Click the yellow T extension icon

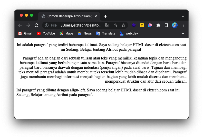(x=142, y=25)
